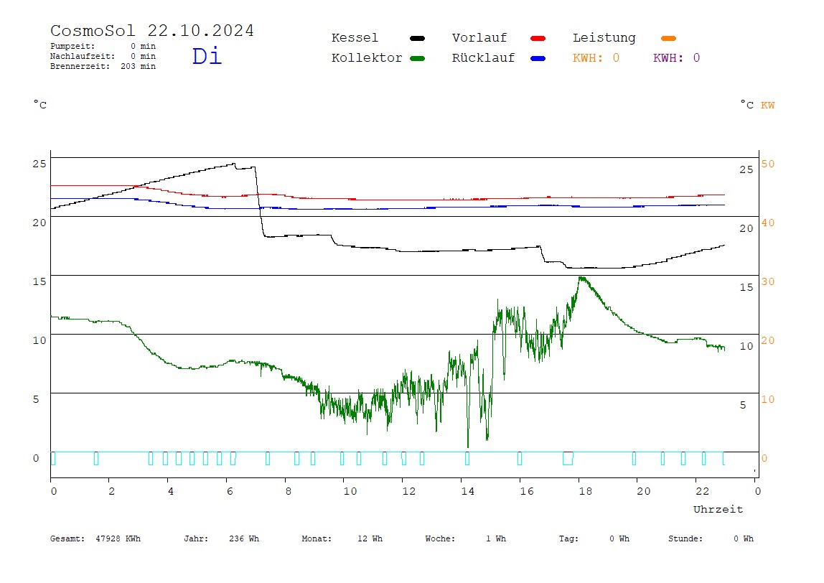Select the hour "8" tick label on the time axis
The height and width of the screenshot is (583, 824).
(288, 492)
